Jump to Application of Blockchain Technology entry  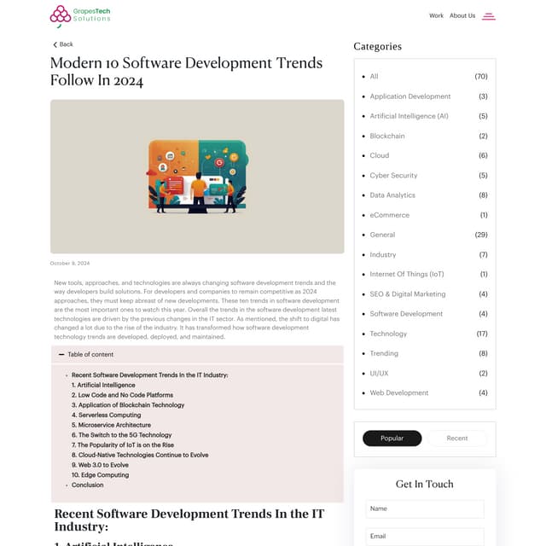coord(128,405)
